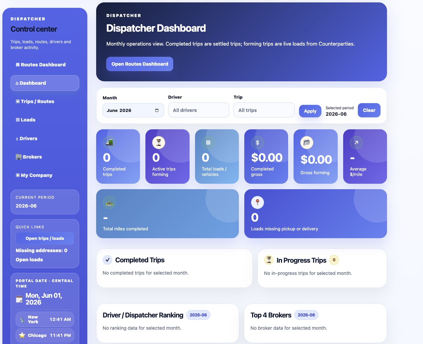Viewport: 423px width, 344px height.
Task: Click the Control center sidebar title
Action: click(34, 29)
